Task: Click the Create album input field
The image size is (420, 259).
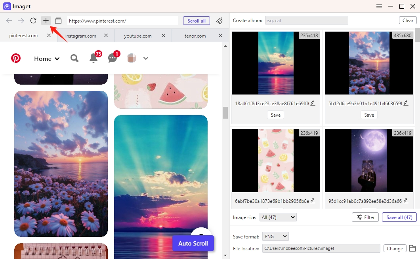Action: 307,20
